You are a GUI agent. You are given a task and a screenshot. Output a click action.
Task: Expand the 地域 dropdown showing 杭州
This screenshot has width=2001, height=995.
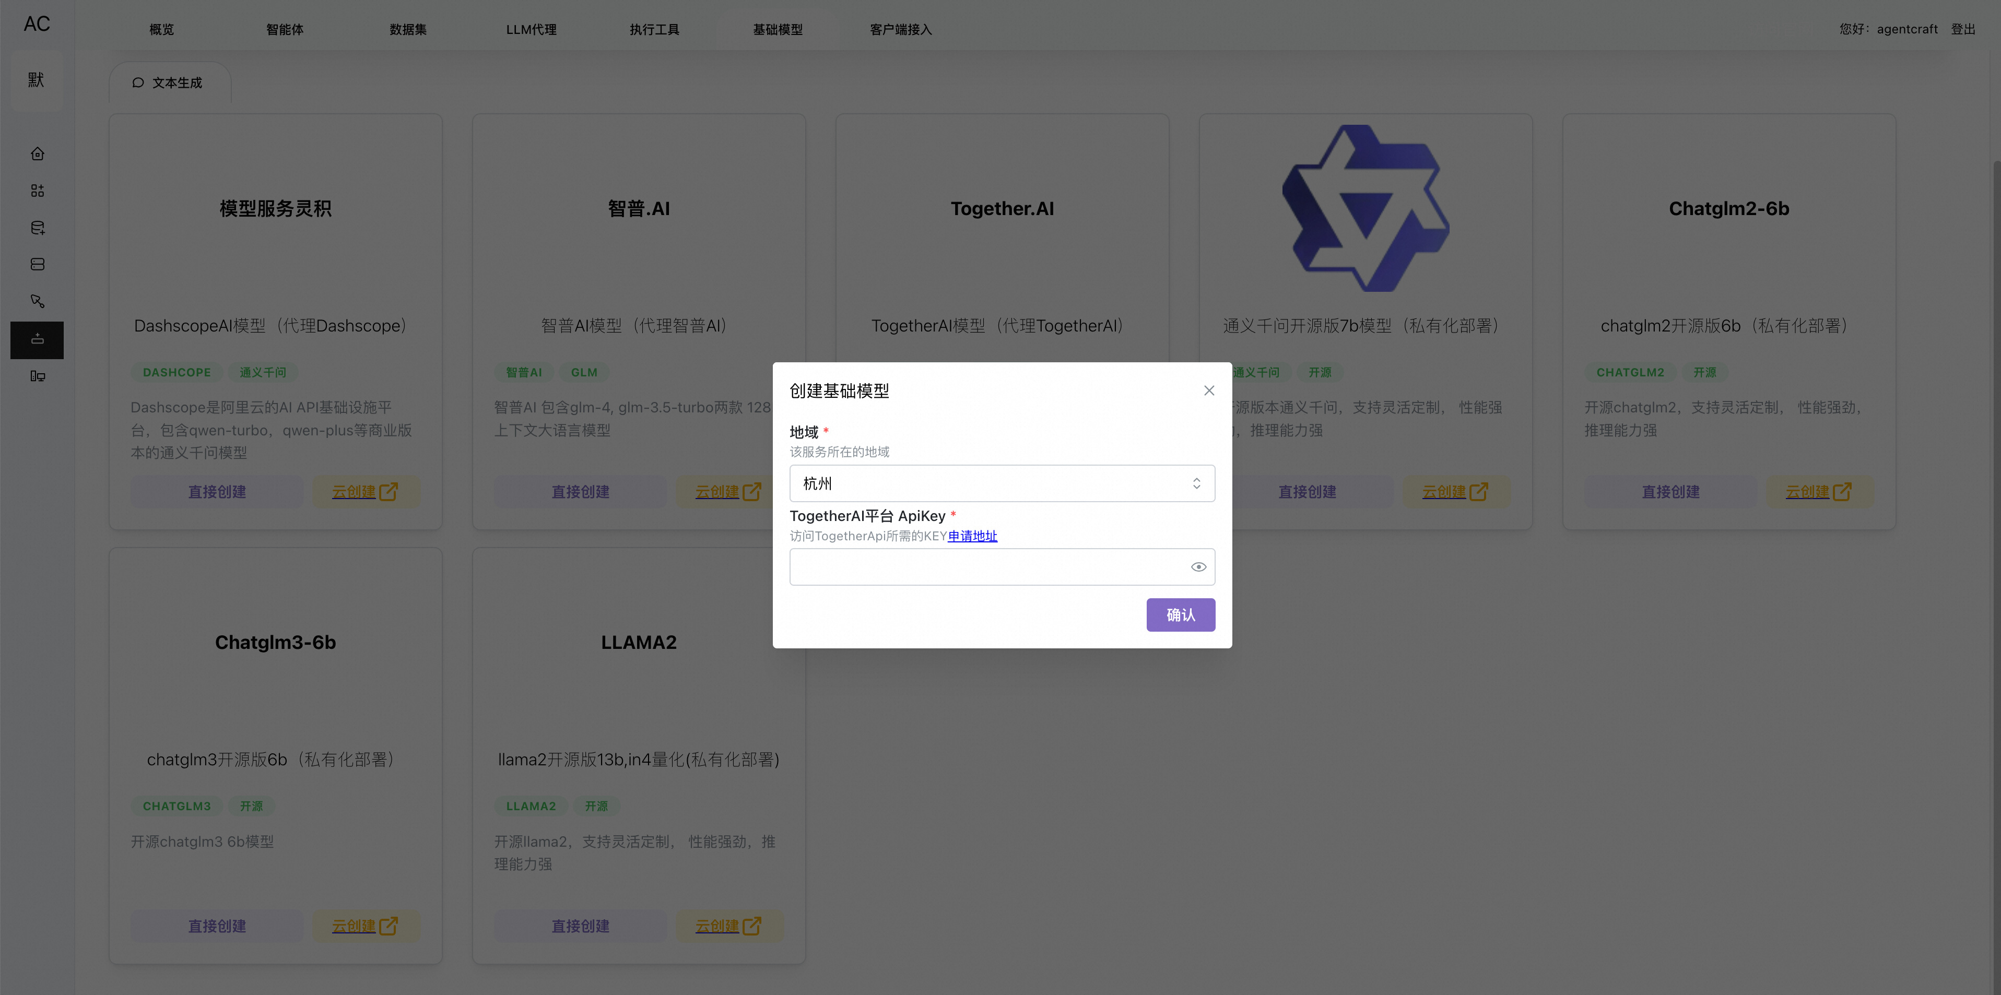point(1001,483)
